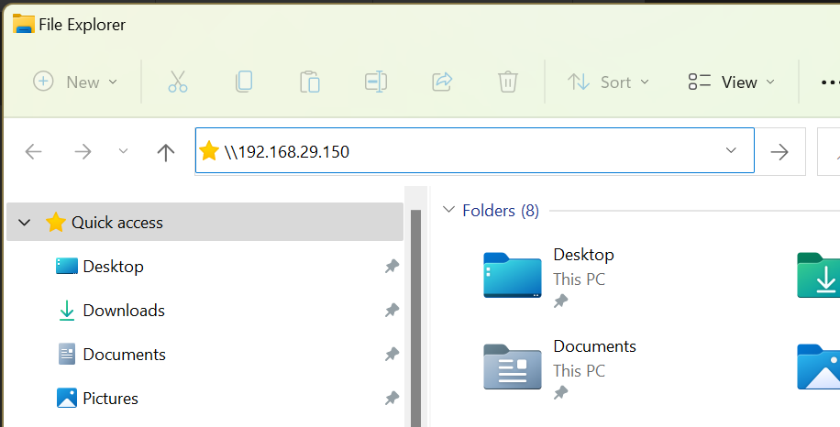Open the Sort menu
This screenshot has height=427, width=840.
[x=609, y=82]
